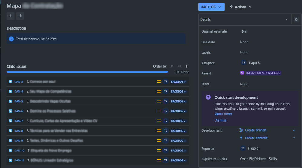Expand the Create commit chevron
Screen dimensions: 302x168
click(x=294, y=138)
